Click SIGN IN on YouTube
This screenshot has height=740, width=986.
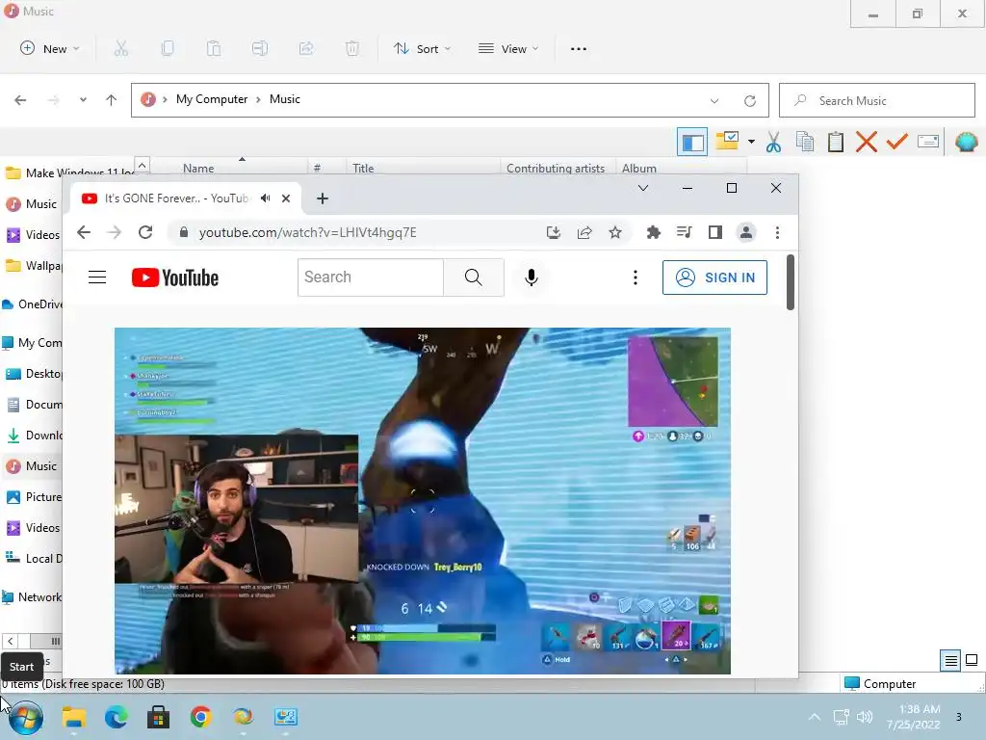point(714,277)
